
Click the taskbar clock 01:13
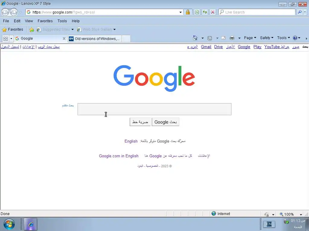click(298, 221)
